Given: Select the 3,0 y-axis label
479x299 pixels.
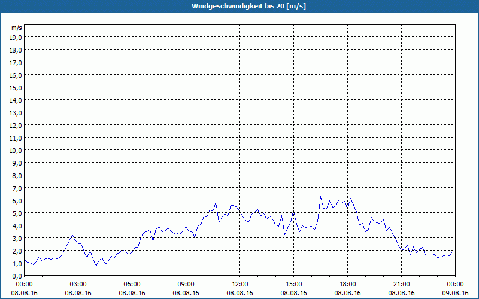Looking at the screenshot, I should click(17, 239).
